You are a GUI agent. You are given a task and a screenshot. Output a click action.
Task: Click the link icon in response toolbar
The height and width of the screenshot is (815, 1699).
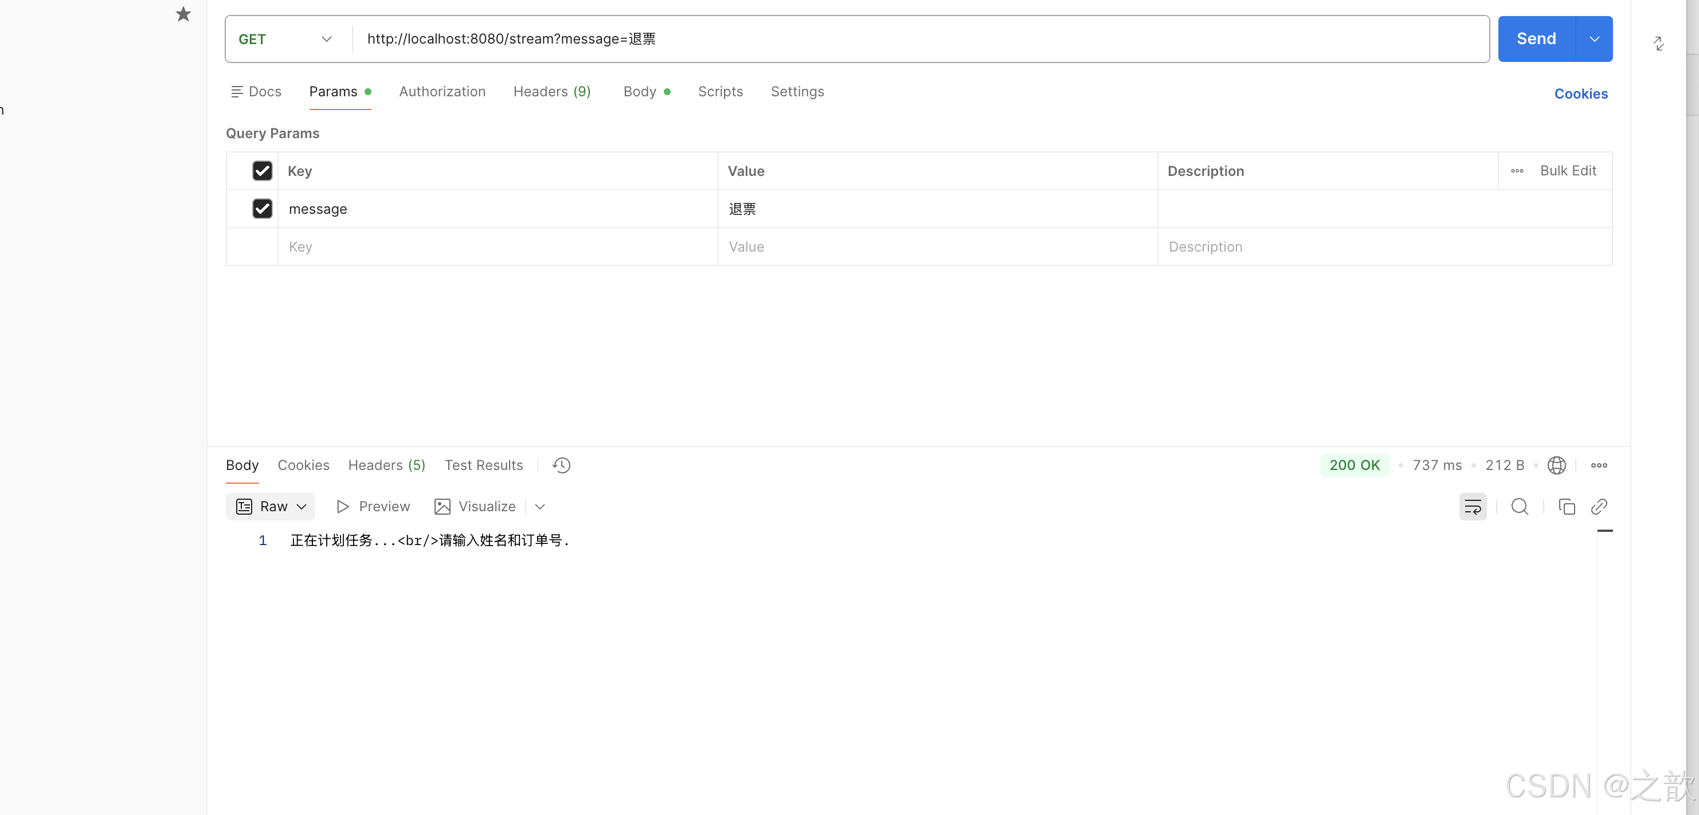pyautogui.click(x=1599, y=507)
